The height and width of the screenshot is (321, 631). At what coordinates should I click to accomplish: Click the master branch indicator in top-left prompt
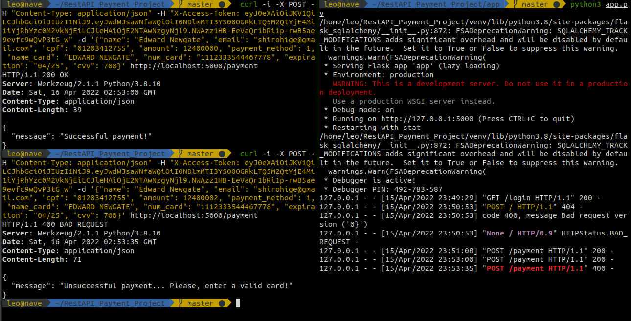[x=199, y=4]
